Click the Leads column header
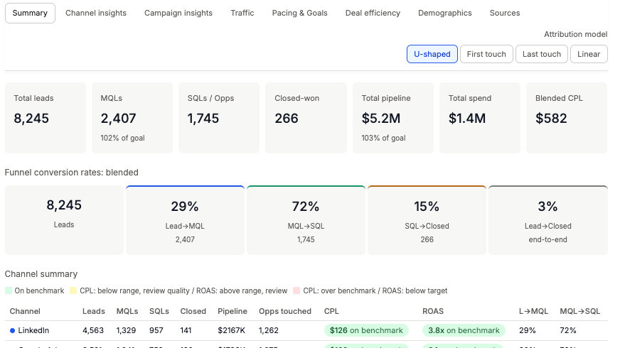This screenshot has height=348, width=620. [94, 311]
